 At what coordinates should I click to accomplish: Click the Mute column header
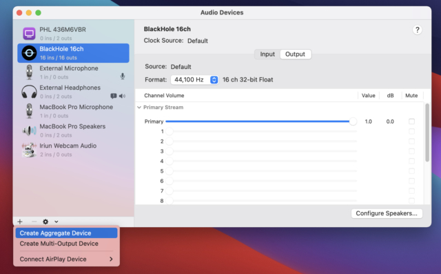click(x=411, y=95)
